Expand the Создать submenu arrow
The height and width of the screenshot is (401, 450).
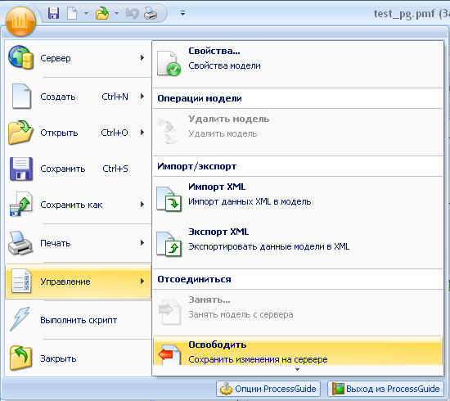click(x=142, y=97)
